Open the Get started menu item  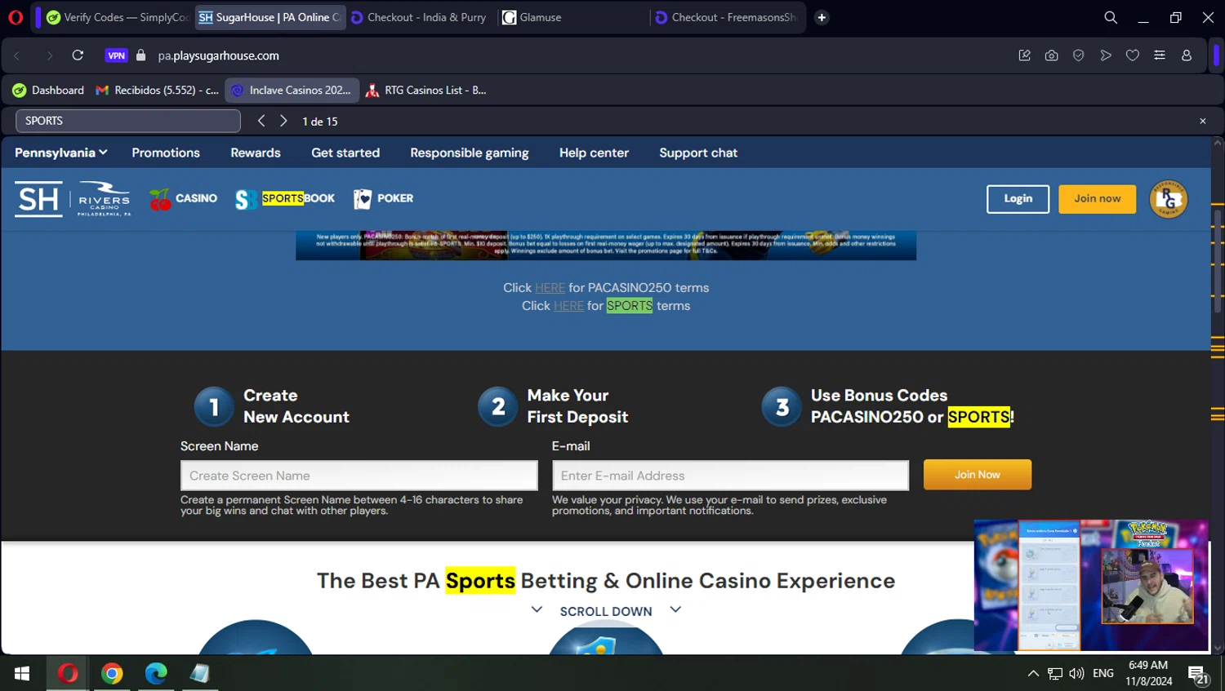tap(345, 153)
